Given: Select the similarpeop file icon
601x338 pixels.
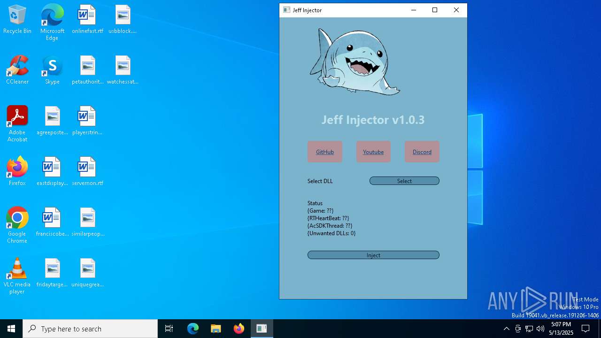Looking at the screenshot, I should click(87, 222).
